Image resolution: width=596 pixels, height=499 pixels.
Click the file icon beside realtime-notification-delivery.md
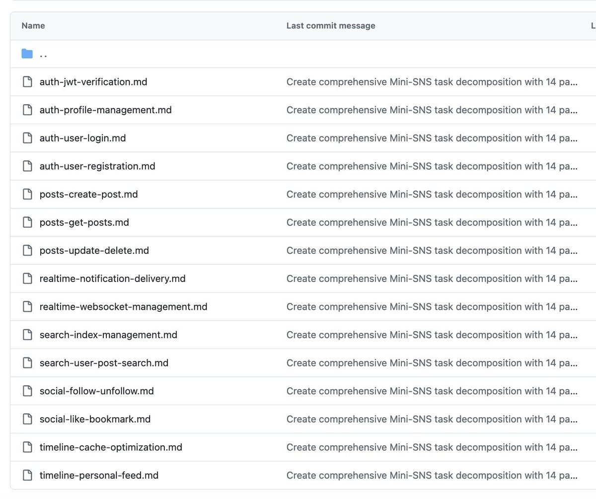pos(27,279)
